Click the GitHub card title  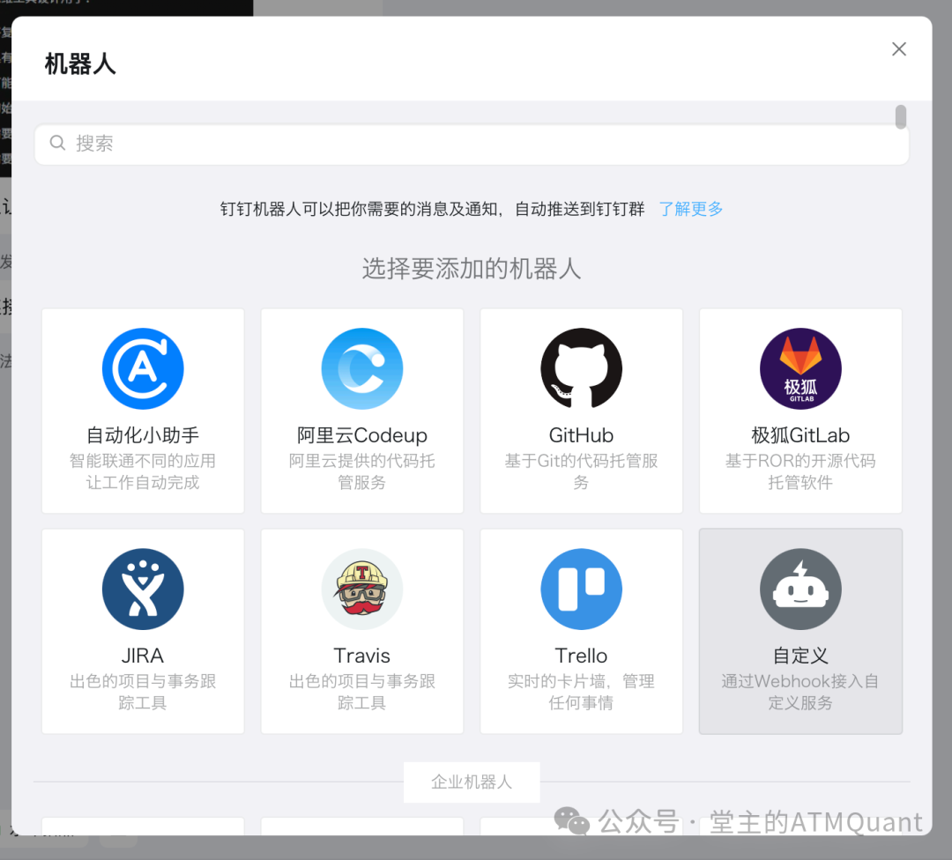[x=581, y=435]
